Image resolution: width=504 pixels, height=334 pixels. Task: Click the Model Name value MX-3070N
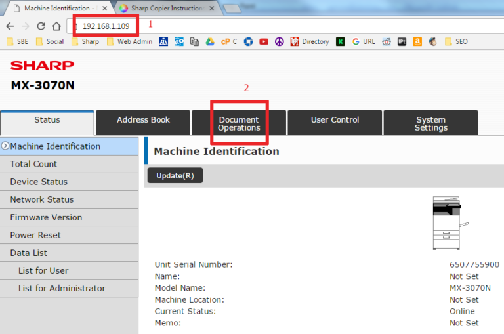(x=470, y=287)
